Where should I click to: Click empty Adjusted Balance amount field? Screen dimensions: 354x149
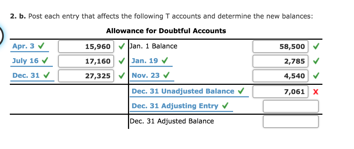click(x=291, y=122)
